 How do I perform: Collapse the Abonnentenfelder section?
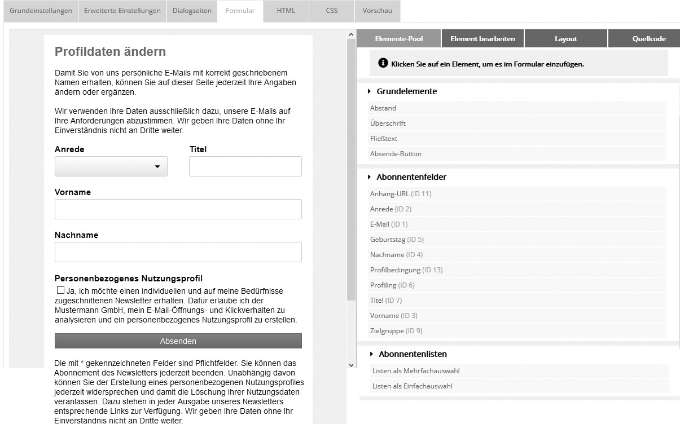point(370,177)
